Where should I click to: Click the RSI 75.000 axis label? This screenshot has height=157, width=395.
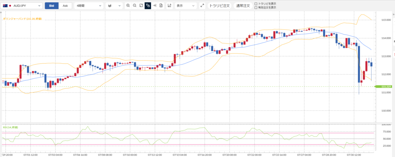(386, 131)
